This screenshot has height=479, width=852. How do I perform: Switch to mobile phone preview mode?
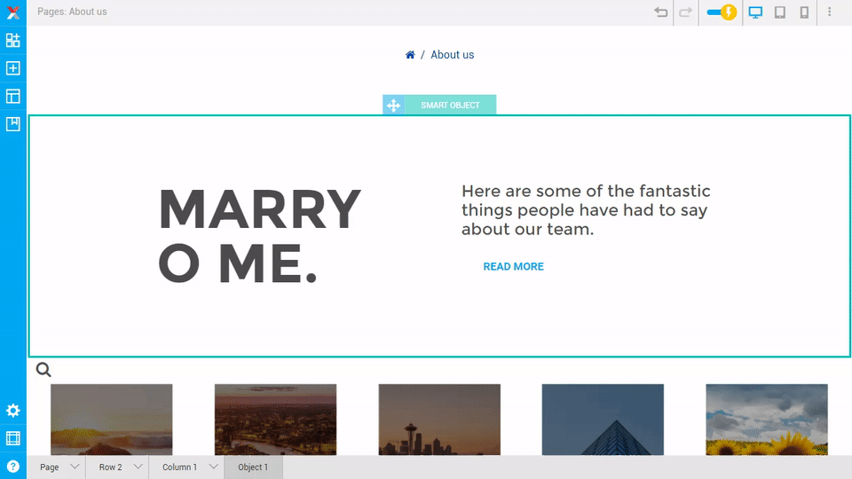(804, 12)
